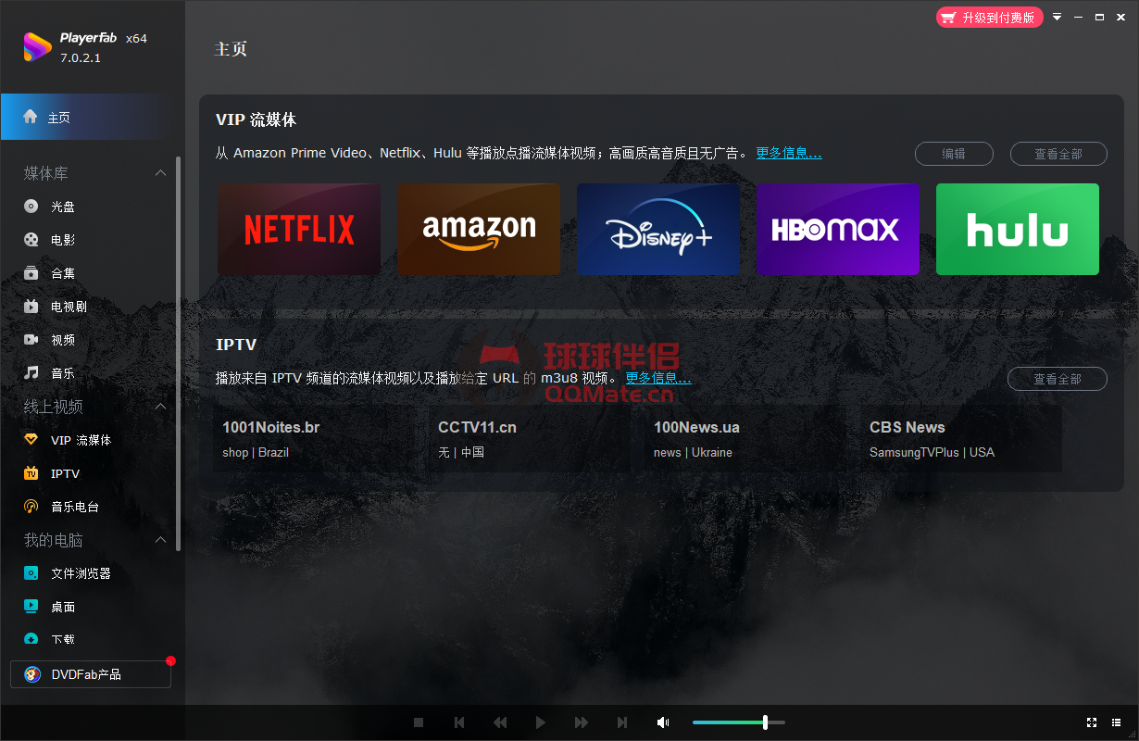Screen dimensions: 1139x741
Task: Toggle fullscreen playback mode
Action: 1091,722
